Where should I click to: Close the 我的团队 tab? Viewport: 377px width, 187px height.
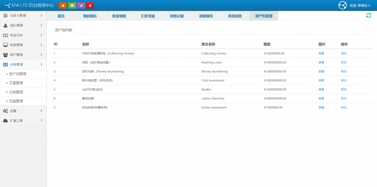[102, 15]
